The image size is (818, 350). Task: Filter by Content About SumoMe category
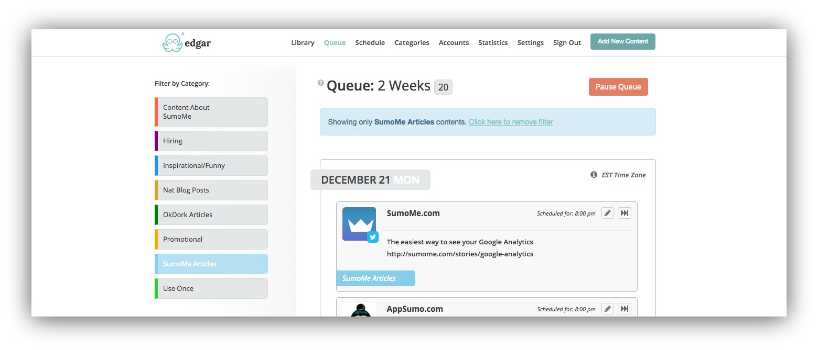(x=211, y=112)
